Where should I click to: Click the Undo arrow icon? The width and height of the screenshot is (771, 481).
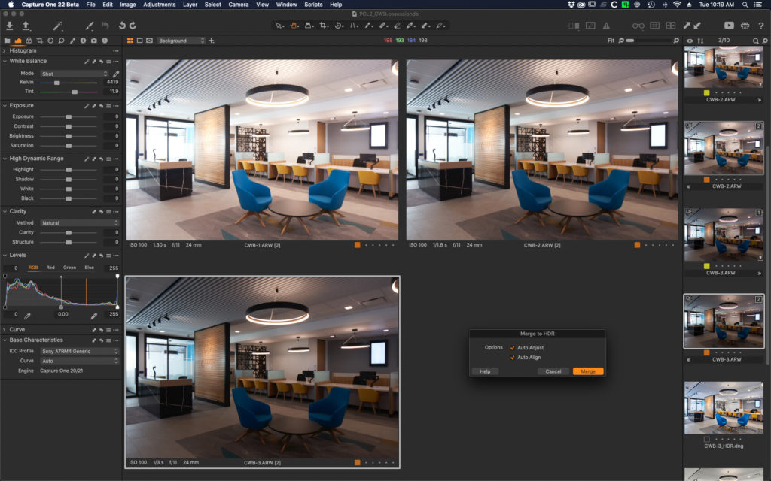(122, 25)
